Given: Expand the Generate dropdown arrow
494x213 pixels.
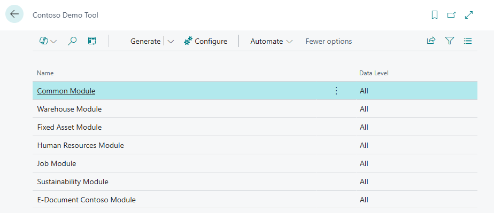Looking at the screenshot, I should coord(171,42).
